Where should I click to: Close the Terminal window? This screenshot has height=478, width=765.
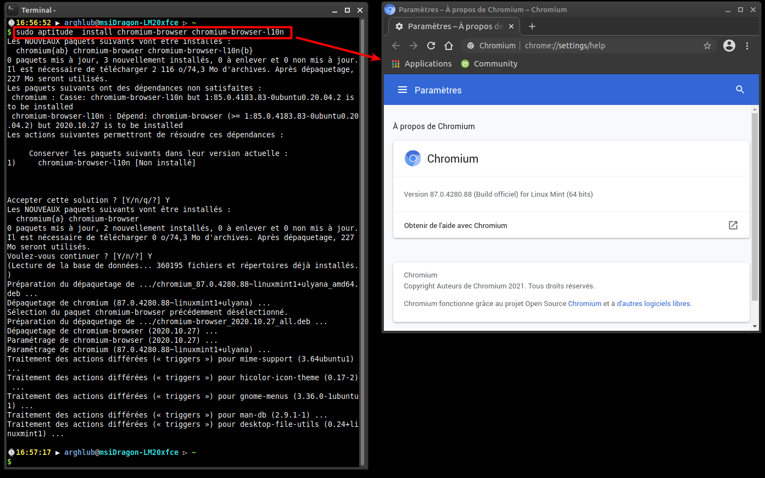tap(360, 10)
